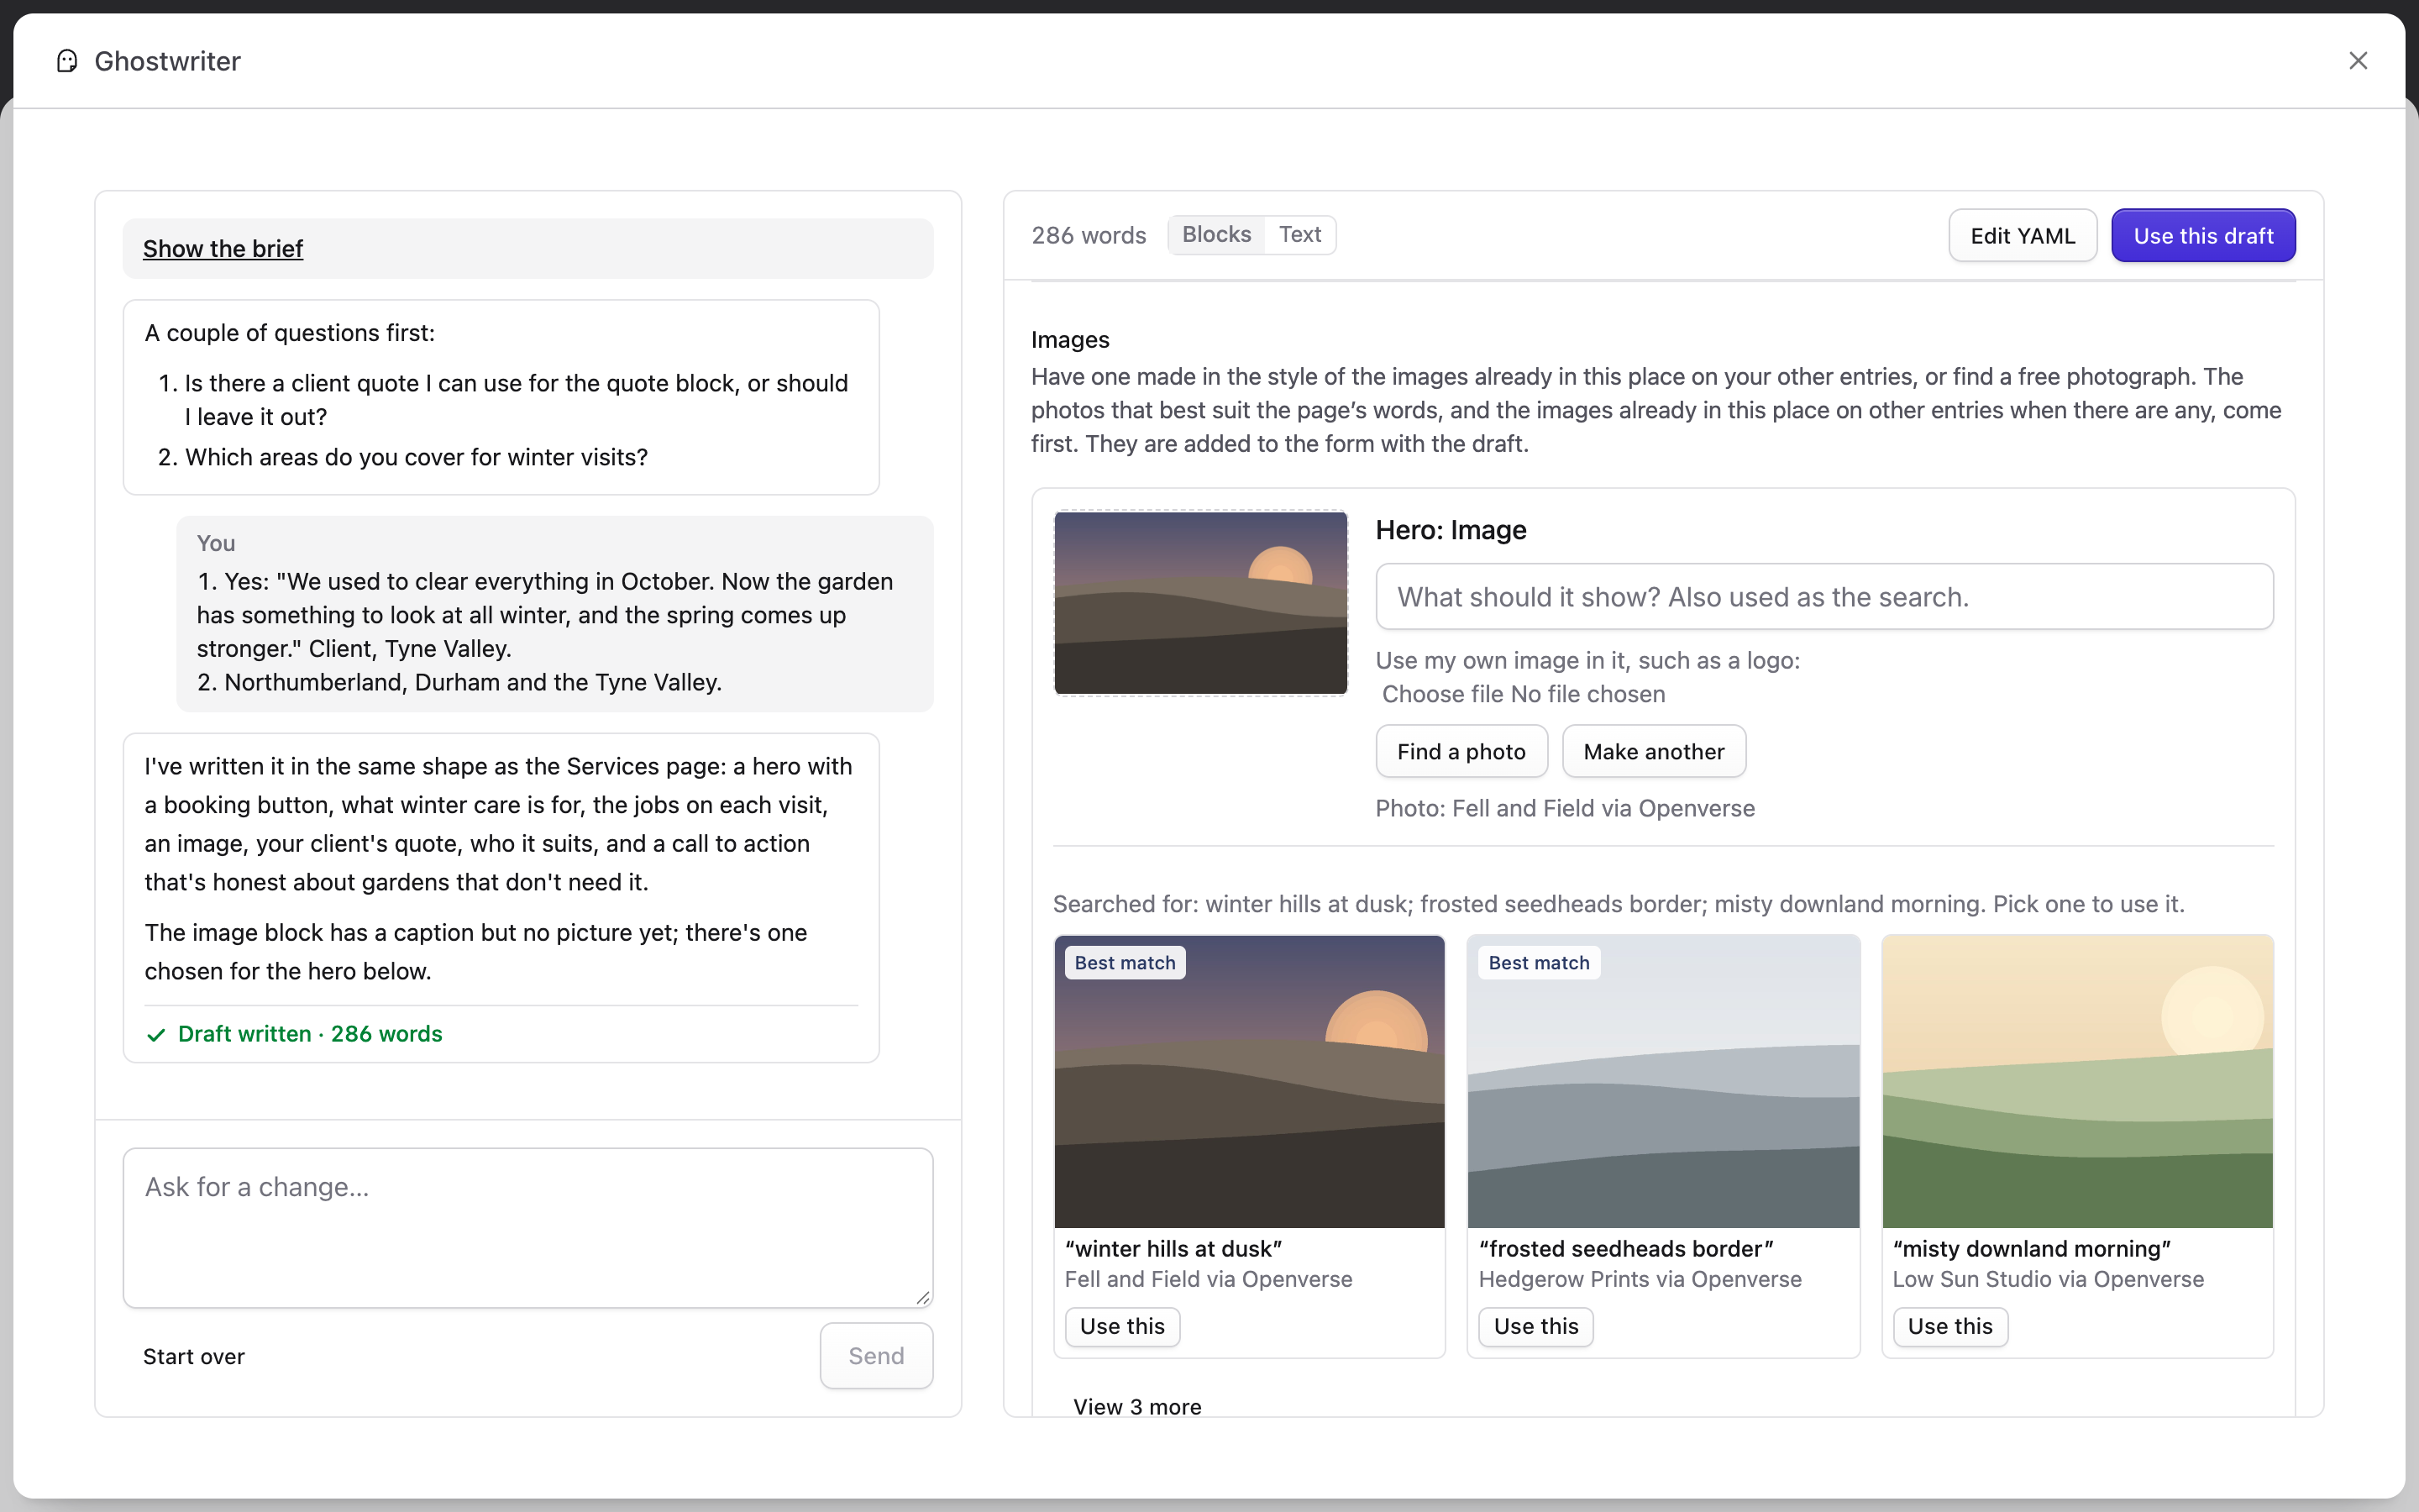Switch to Blocks view
2419x1512 pixels.
coord(1215,234)
